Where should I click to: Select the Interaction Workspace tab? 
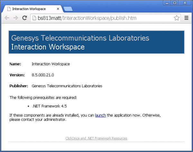coord(31,9)
